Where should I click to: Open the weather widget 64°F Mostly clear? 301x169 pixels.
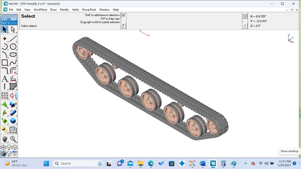16,163
